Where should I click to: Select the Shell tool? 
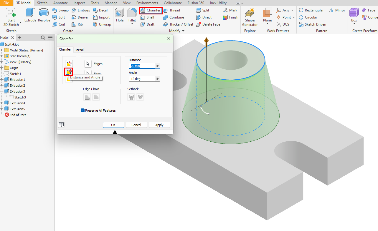[x=147, y=17]
